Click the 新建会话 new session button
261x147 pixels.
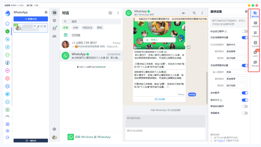point(31,19)
